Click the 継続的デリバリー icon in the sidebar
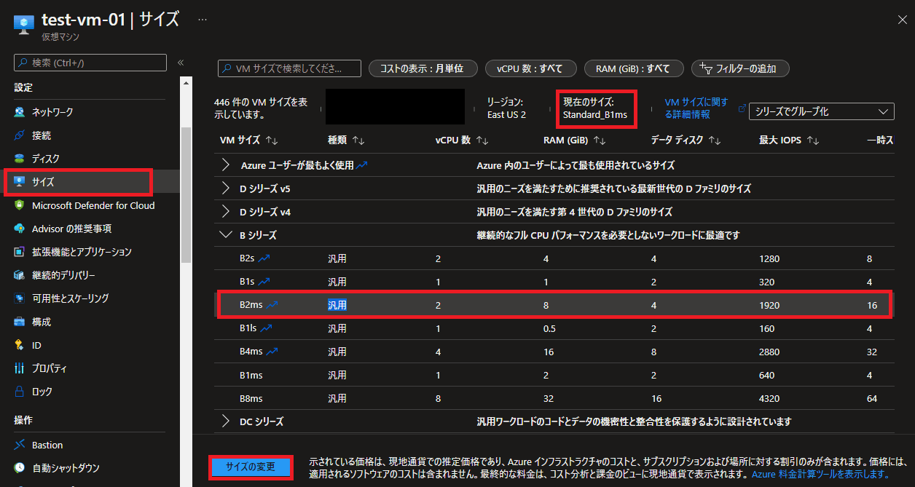The height and width of the screenshot is (487, 915). click(20, 275)
